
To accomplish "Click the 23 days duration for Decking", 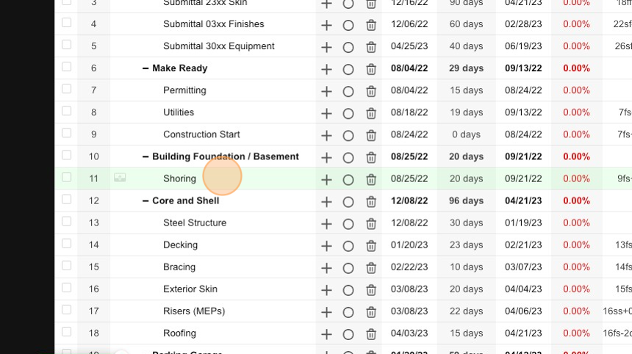I will 467,245.
